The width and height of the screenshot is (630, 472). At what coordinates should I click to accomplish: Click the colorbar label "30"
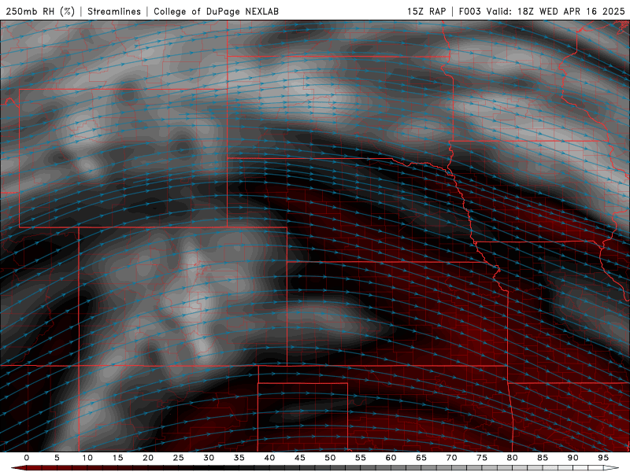209,458
